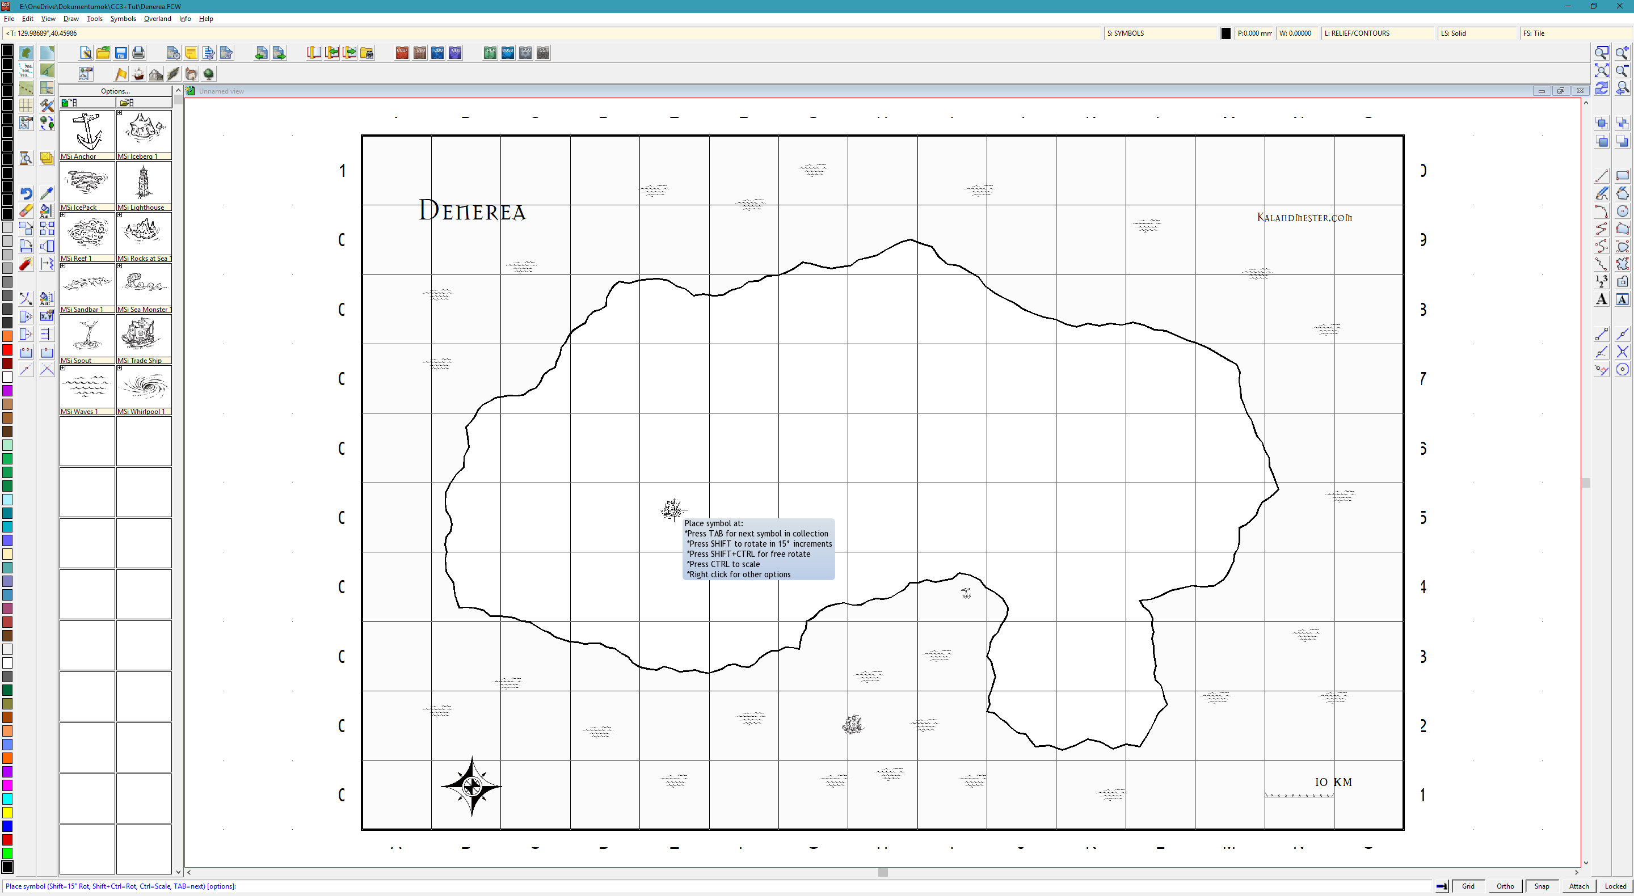Select the MSi Lighthouse symbol thumbnail

coord(144,183)
